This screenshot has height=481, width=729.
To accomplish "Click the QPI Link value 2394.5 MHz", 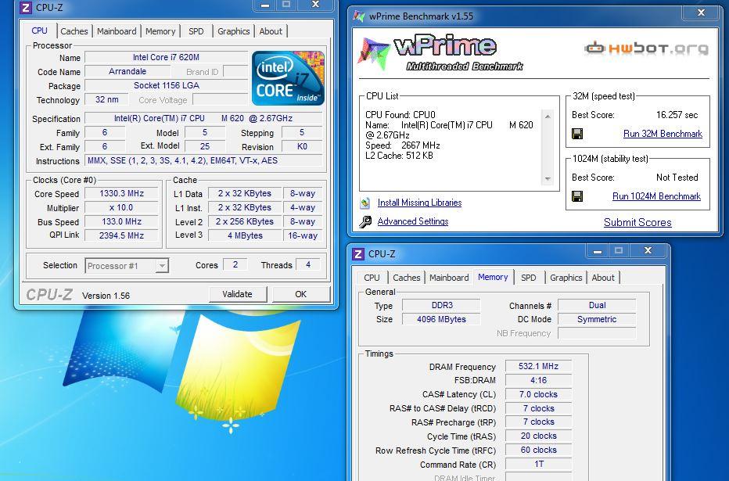I will (x=121, y=235).
